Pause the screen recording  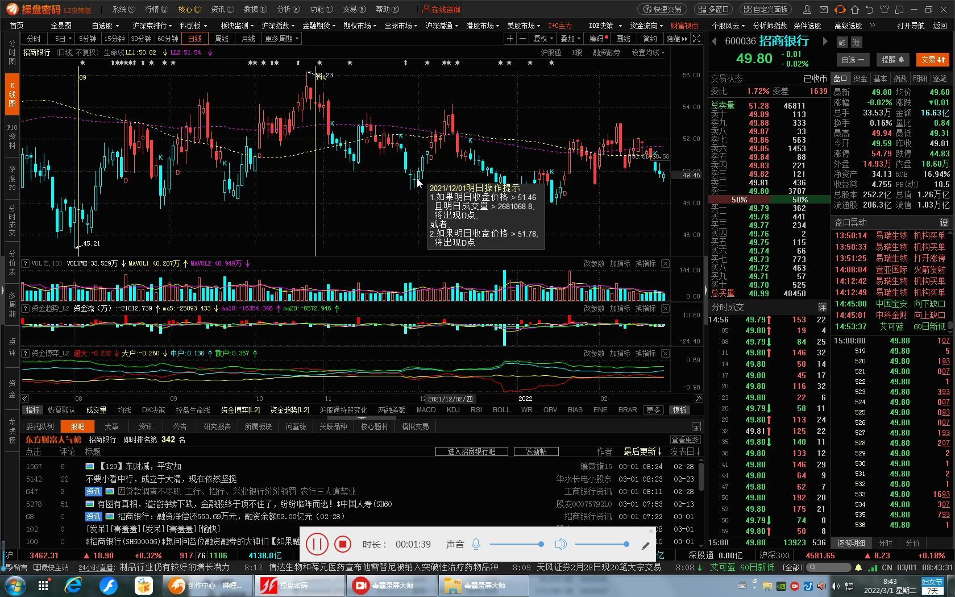click(317, 544)
